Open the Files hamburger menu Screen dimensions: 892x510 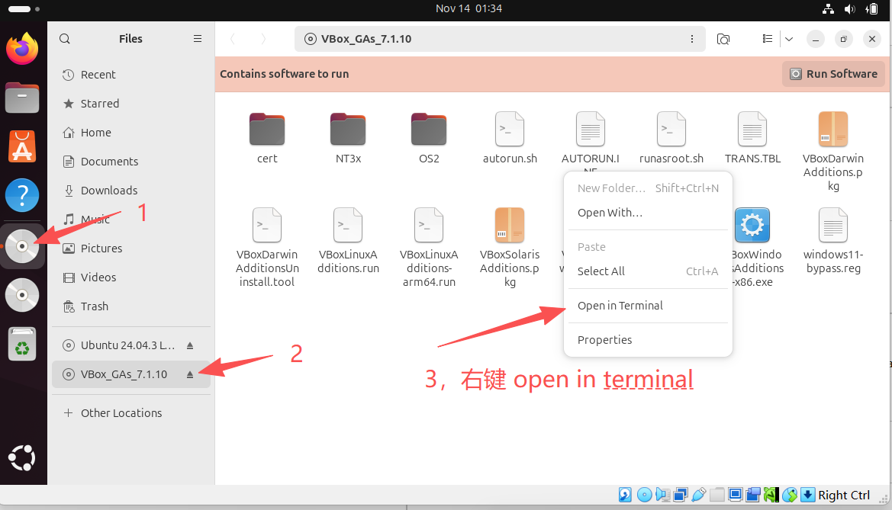pyautogui.click(x=198, y=39)
